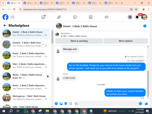Click the 'Hi, is this available?' quoted reply
152x114 pixels.
coord(136,61)
